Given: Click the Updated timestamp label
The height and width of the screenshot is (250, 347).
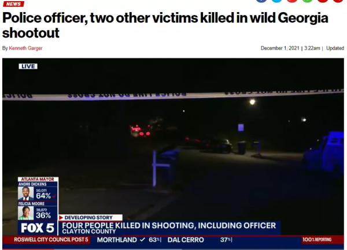Looking at the screenshot, I should (335, 48).
